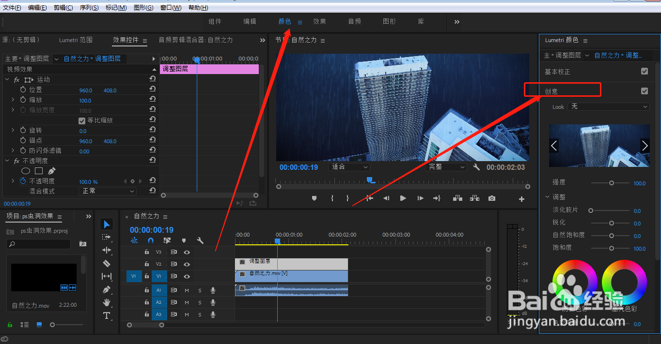661x344 pixels.
Task: Show next Look preview arrow
Action: (645, 146)
